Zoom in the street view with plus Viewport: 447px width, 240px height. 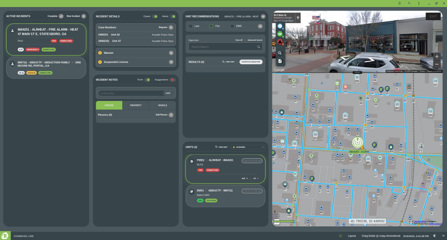pyautogui.click(x=437, y=56)
